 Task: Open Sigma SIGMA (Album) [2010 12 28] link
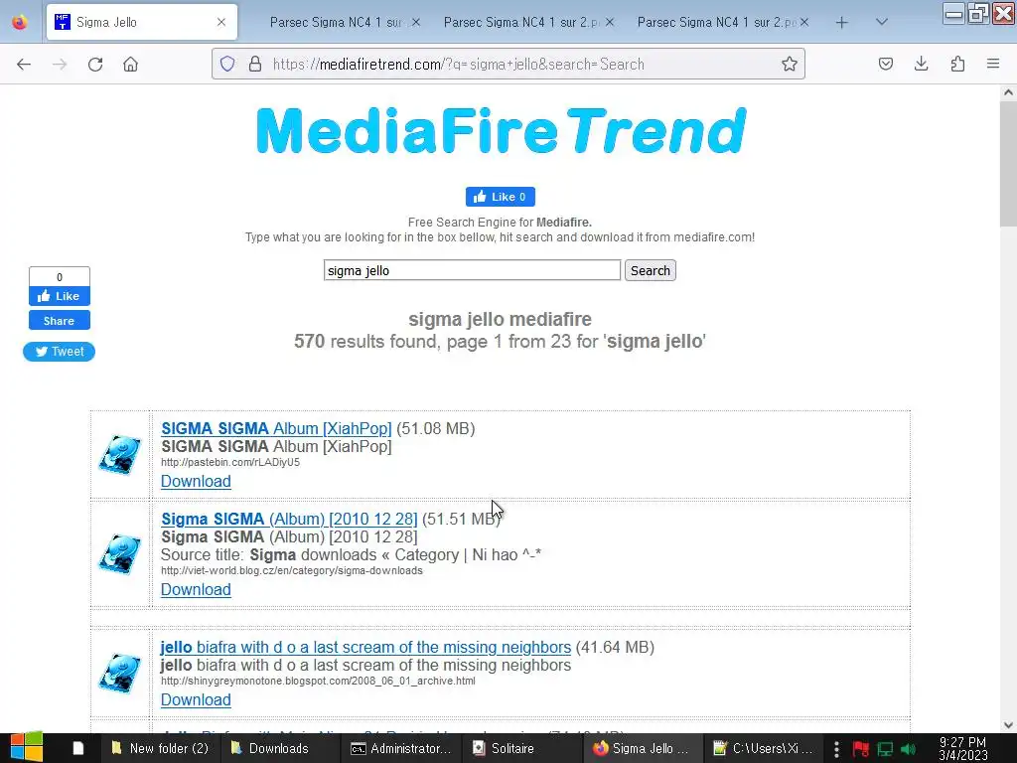[x=289, y=519]
